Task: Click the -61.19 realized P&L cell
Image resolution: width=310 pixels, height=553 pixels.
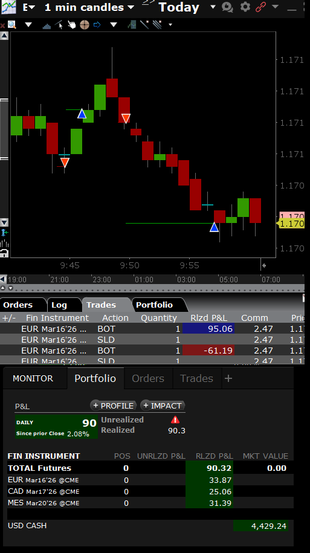Action: (208, 351)
